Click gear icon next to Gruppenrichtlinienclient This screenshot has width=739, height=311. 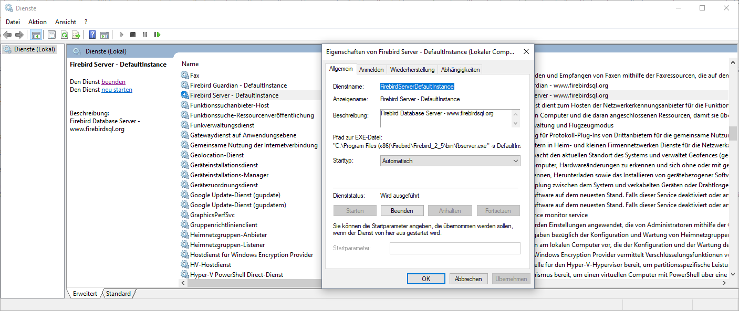(184, 225)
